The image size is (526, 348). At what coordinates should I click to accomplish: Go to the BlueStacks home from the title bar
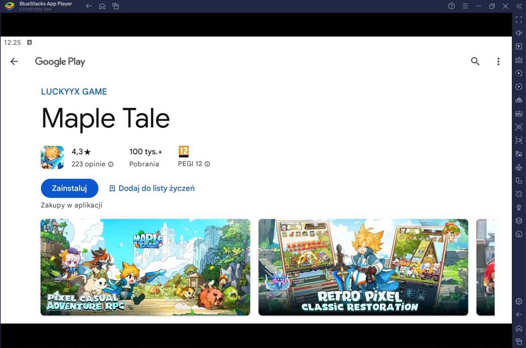(x=102, y=6)
